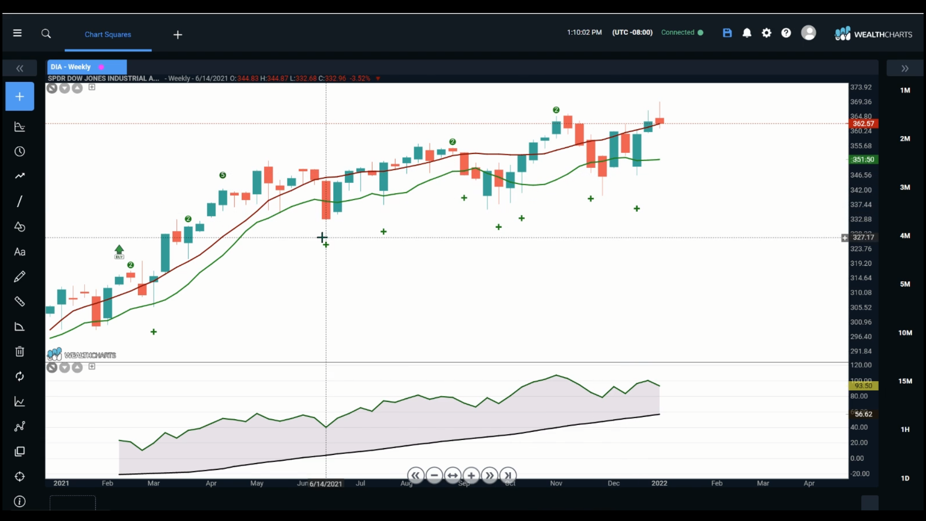Move chart forward with double-right arrows
This screenshot has height=521, width=926.
coord(490,476)
